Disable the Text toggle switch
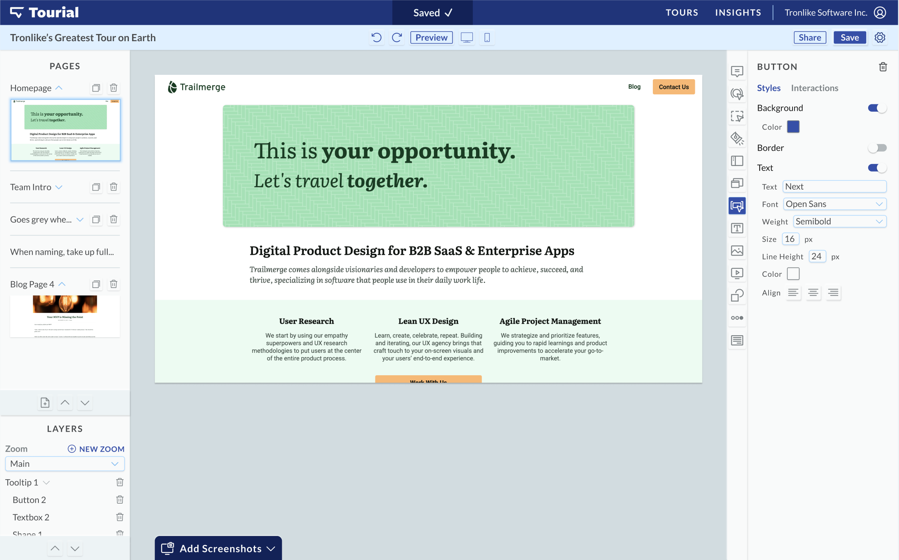899x560 pixels. click(877, 168)
